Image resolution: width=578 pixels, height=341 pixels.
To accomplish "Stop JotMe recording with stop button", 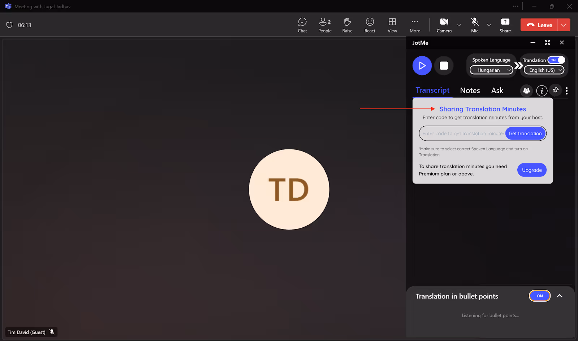I will pos(444,66).
